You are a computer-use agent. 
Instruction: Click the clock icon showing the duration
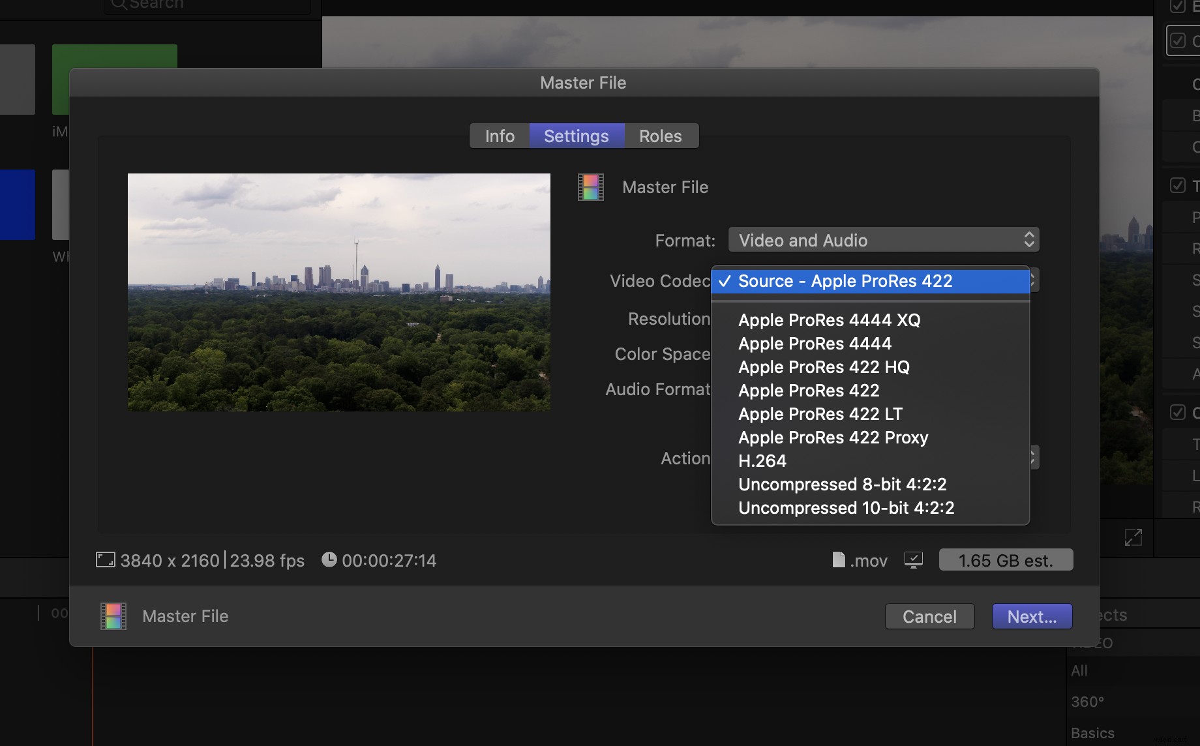point(329,559)
